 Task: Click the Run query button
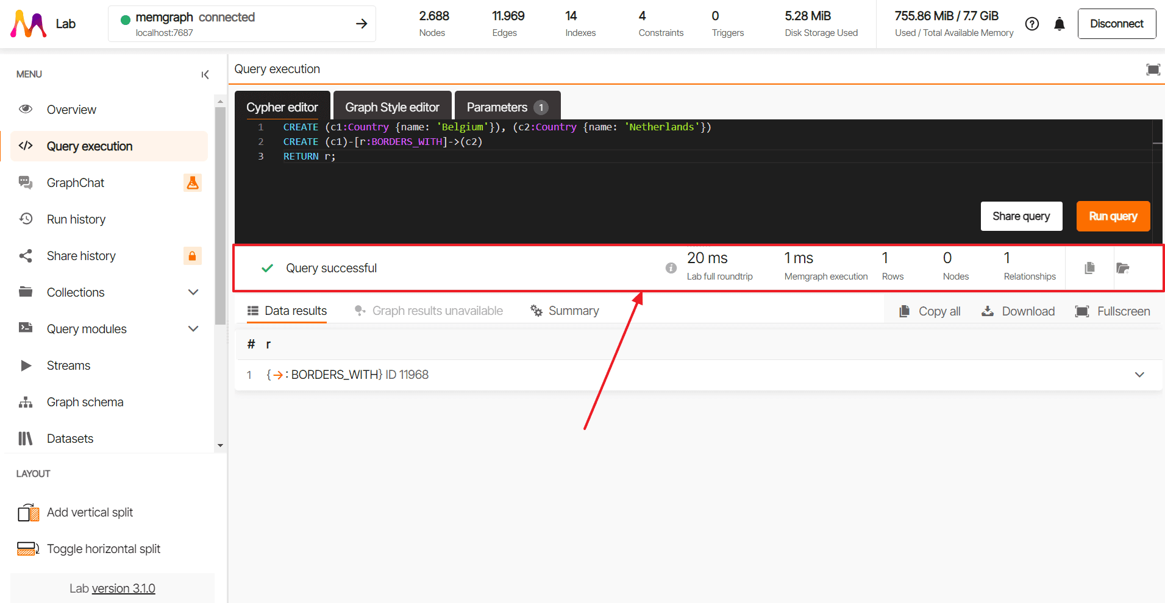point(1113,216)
